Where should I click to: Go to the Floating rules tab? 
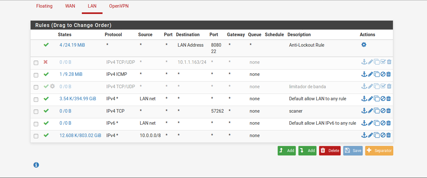pyautogui.click(x=44, y=6)
